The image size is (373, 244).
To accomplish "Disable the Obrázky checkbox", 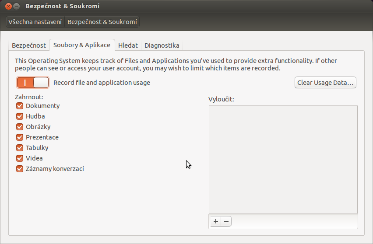I will click(x=20, y=127).
